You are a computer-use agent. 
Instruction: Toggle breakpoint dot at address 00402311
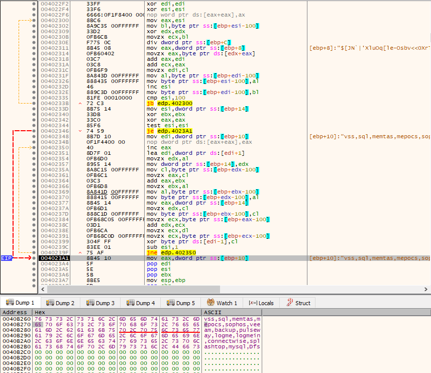34,48
